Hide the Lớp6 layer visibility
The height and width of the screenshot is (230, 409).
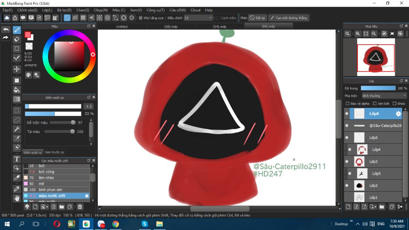[347, 138]
